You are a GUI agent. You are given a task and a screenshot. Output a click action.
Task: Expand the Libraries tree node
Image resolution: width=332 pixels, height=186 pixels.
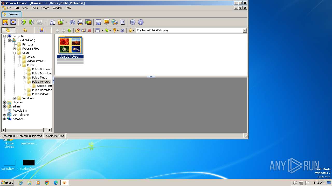coord(4,102)
